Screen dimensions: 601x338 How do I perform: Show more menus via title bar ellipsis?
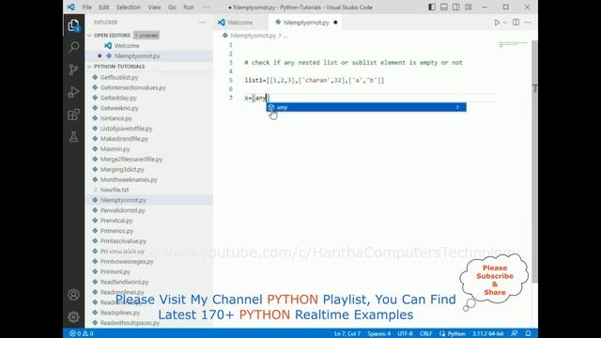click(207, 8)
